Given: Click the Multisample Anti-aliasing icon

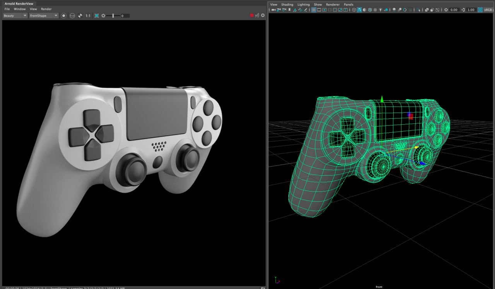Looking at the screenshot, I should (x=405, y=10).
